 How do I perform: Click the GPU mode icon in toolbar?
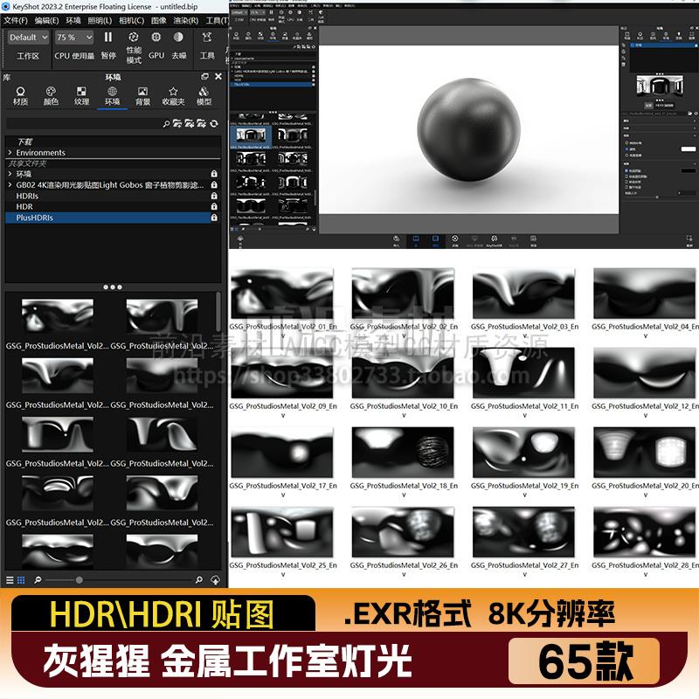(155, 37)
